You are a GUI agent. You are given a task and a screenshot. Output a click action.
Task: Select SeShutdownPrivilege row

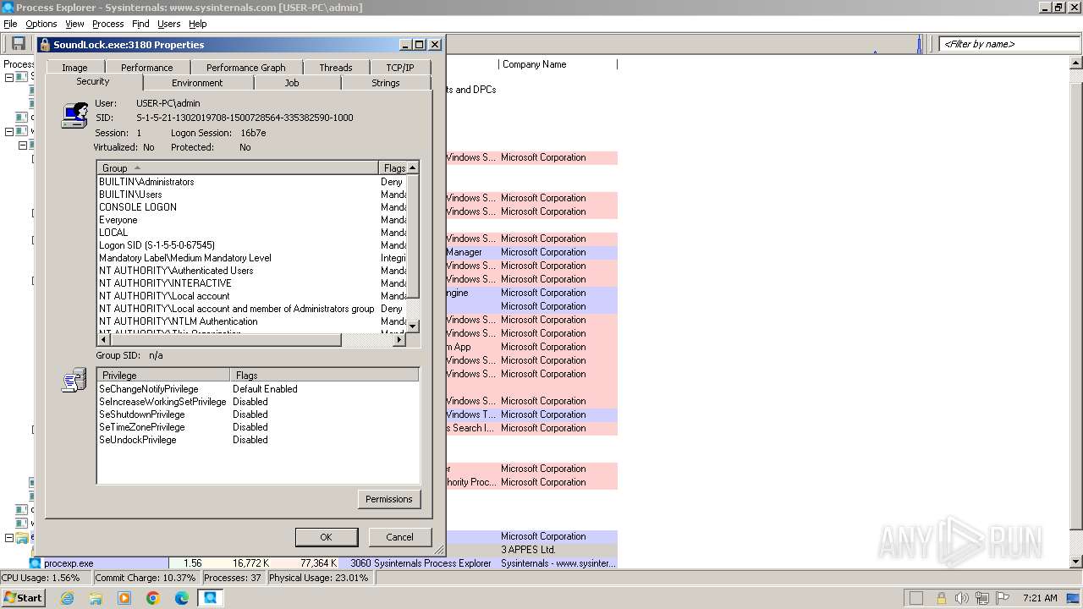[x=258, y=414]
